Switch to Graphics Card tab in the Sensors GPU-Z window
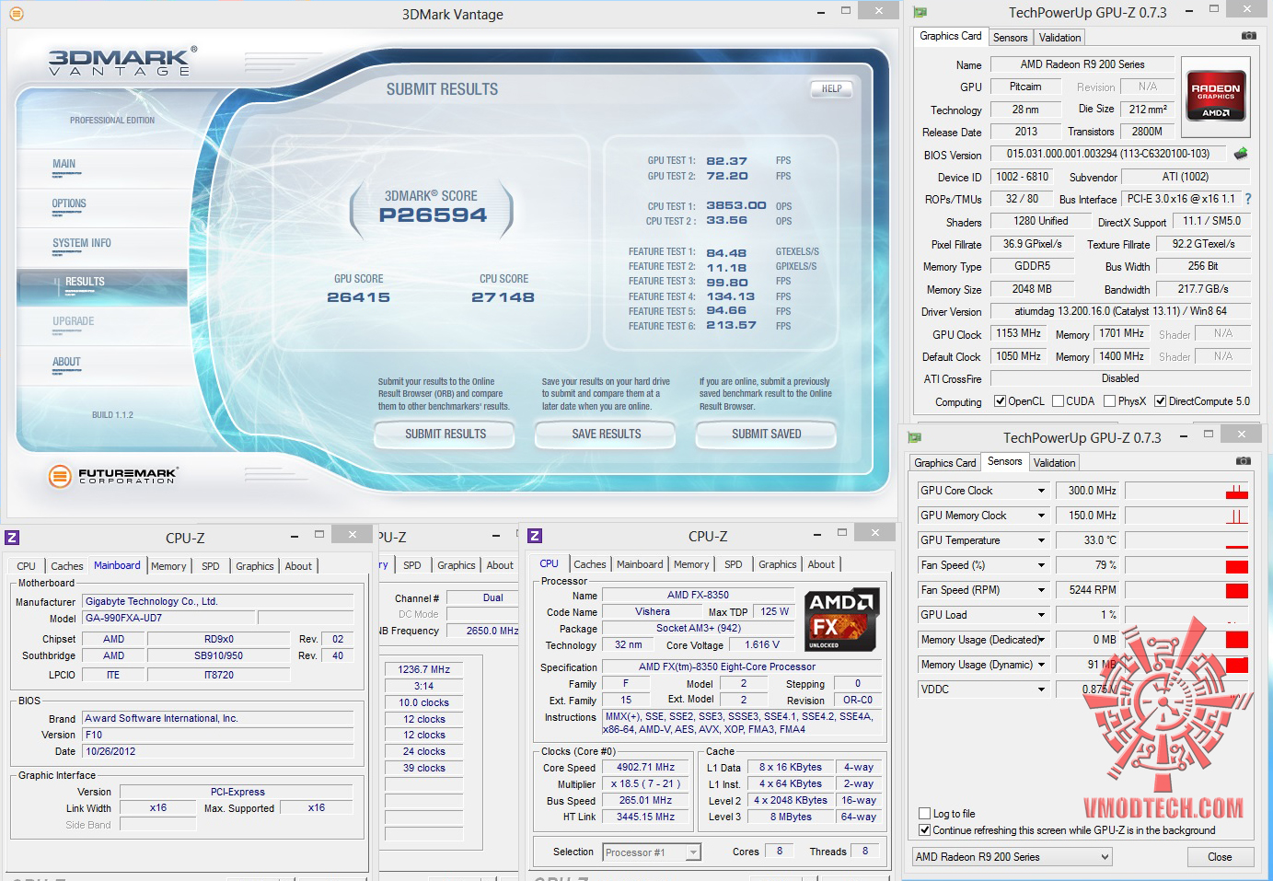Image resolution: width=1273 pixels, height=881 pixels. pyautogui.click(x=945, y=463)
